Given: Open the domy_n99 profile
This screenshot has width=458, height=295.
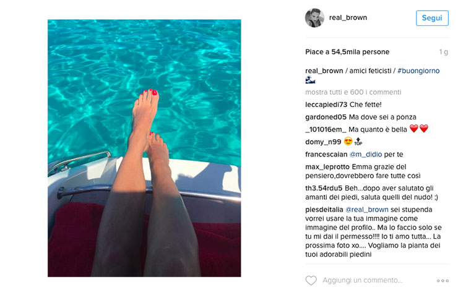Looking at the screenshot, I should click(321, 142).
